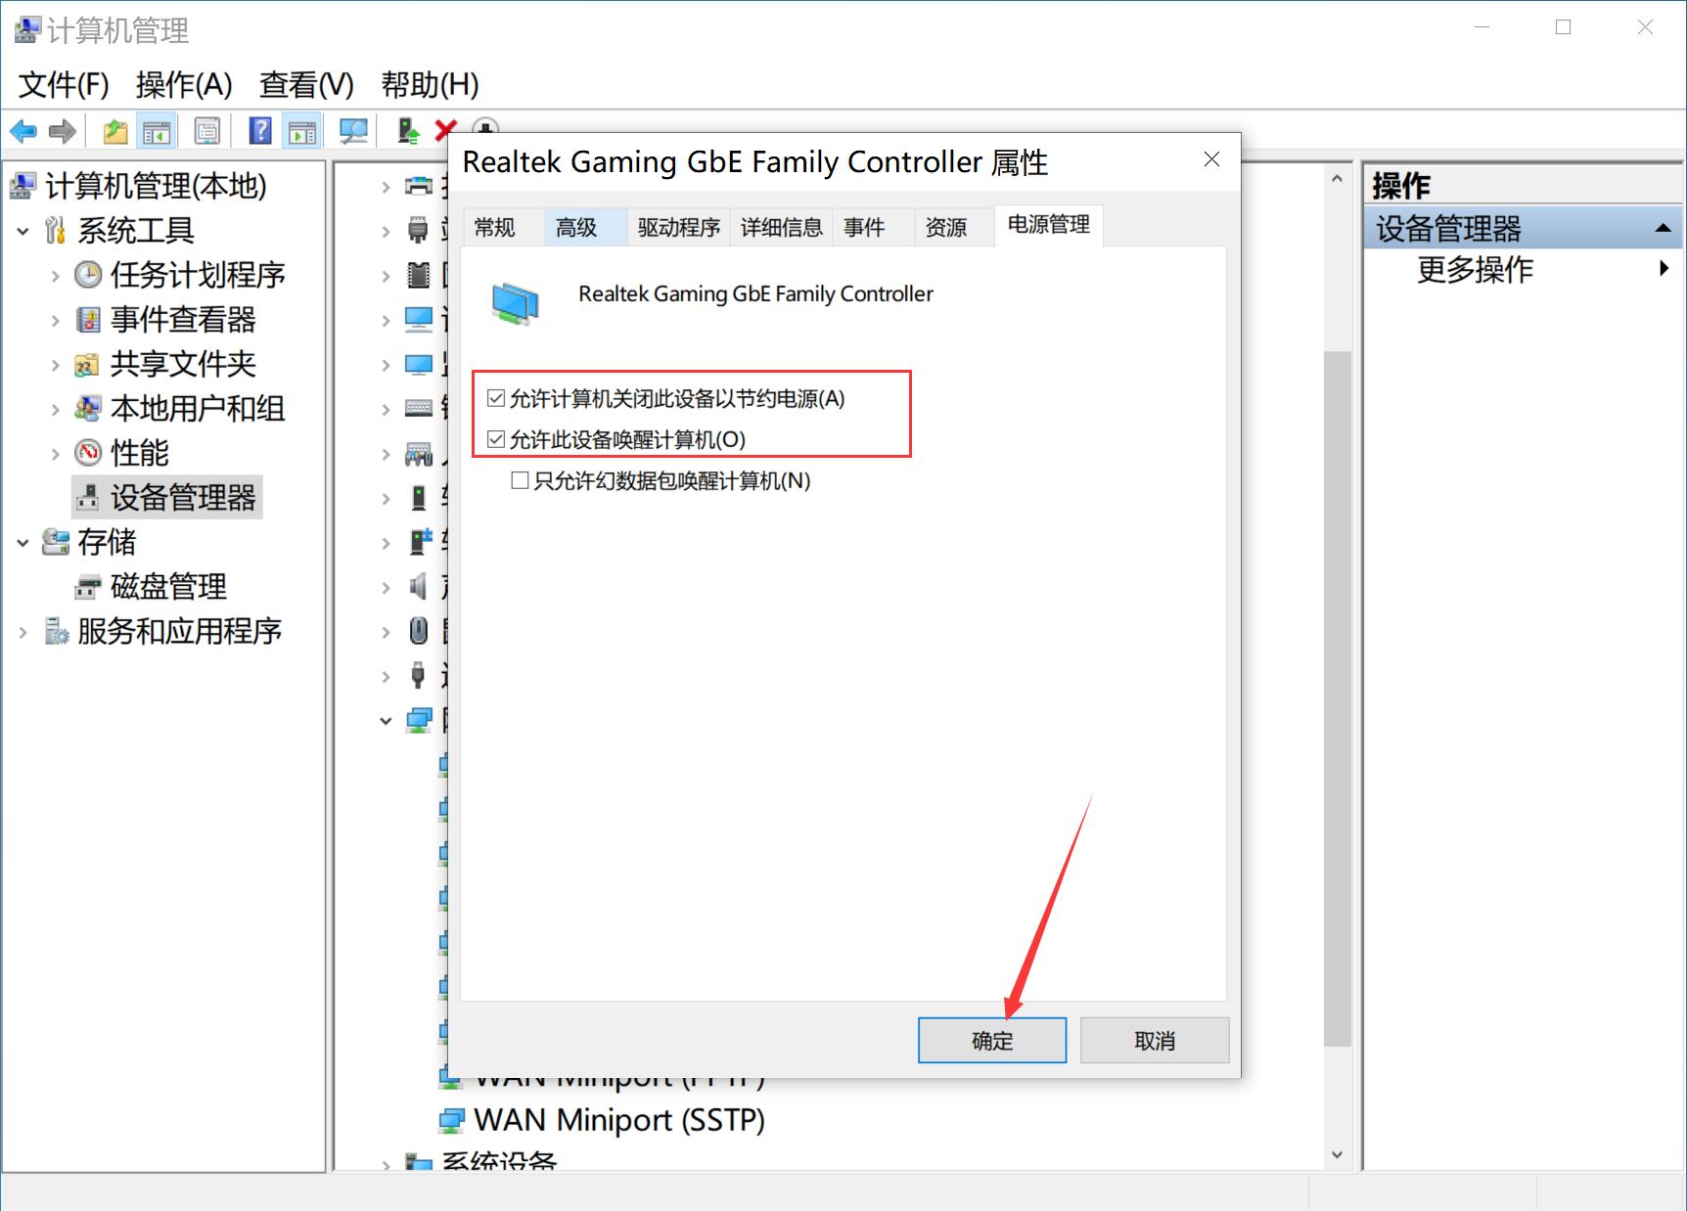The width and height of the screenshot is (1687, 1211).
Task: Click the keyboard device category icon
Action: [x=419, y=408]
